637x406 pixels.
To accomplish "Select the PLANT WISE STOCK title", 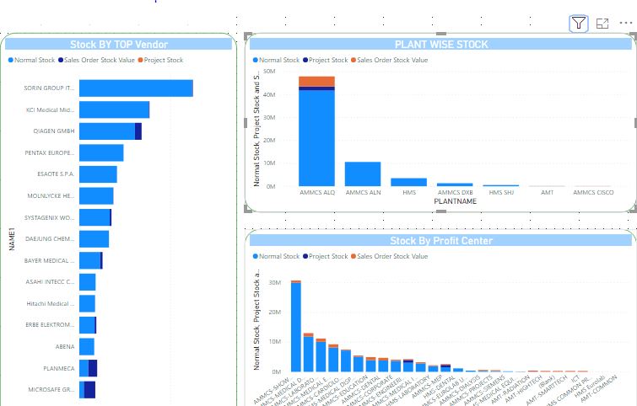I will coord(441,44).
